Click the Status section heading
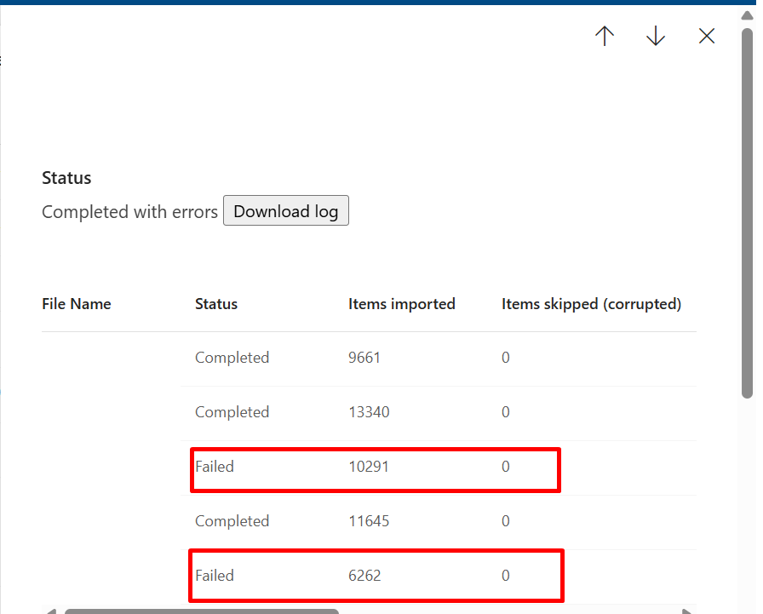This screenshot has height=614, width=763. tap(66, 178)
